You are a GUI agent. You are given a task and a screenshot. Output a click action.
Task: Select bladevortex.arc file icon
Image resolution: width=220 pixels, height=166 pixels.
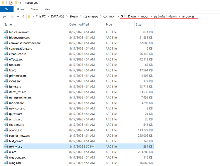6,37
